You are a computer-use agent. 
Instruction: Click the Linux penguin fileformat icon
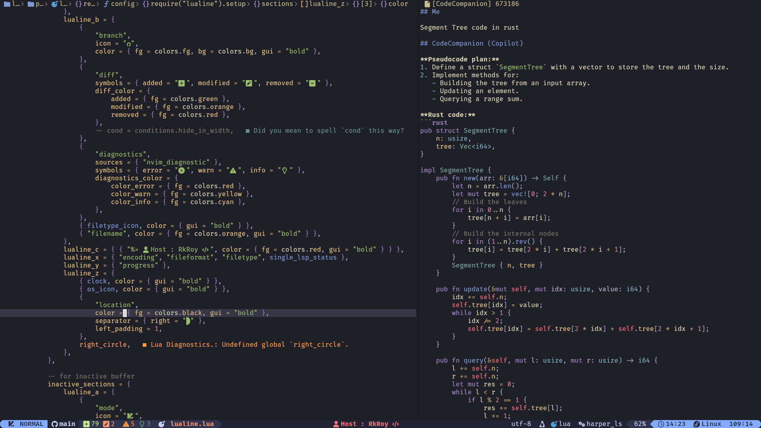click(x=542, y=424)
